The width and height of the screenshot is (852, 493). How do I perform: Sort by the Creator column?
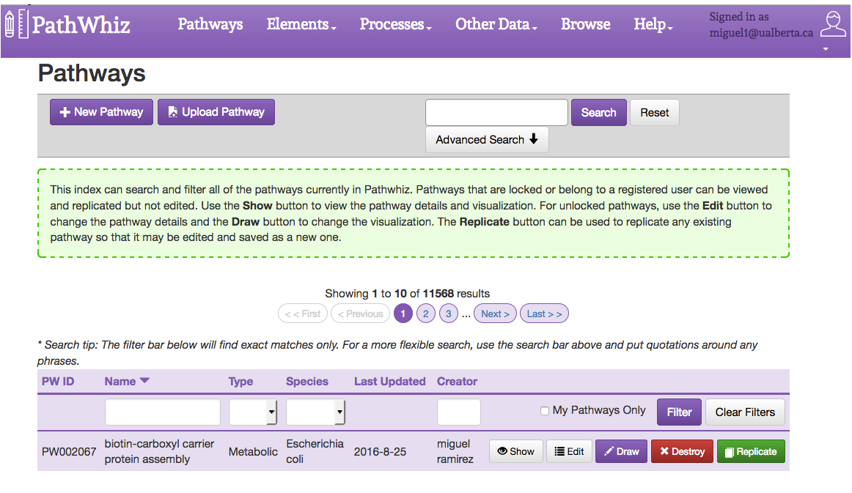point(457,381)
